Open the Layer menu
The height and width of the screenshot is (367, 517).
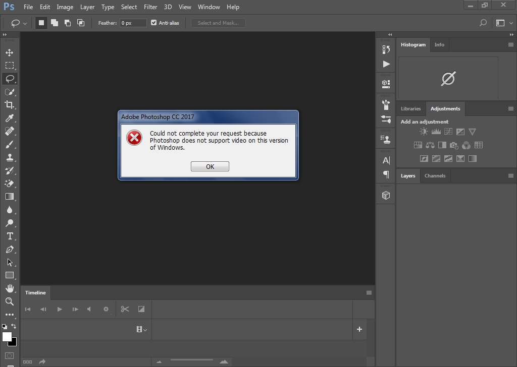(x=87, y=7)
